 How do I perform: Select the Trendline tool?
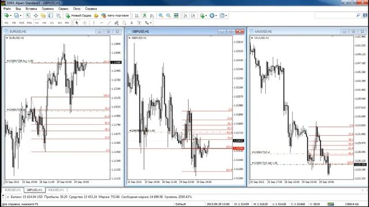[x=109, y=23]
